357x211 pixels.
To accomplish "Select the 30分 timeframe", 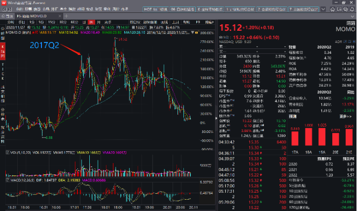I will (x=63, y=22).
